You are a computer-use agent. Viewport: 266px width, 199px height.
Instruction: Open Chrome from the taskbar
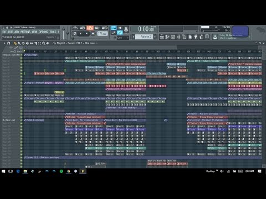[69, 171]
